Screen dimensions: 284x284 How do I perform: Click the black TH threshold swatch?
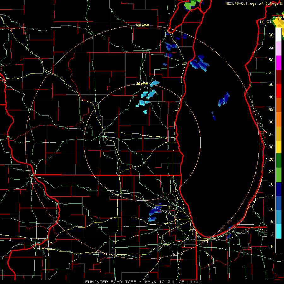279,246
